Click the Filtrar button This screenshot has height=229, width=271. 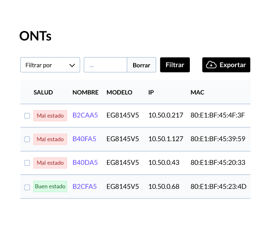(175, 65)
